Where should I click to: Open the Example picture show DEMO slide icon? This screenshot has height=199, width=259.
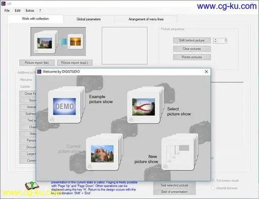(x=66, y=105)
